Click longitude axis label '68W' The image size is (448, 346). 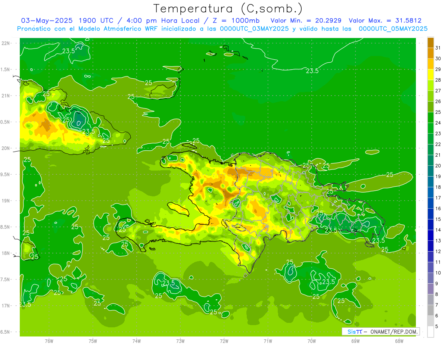[399, 341]
